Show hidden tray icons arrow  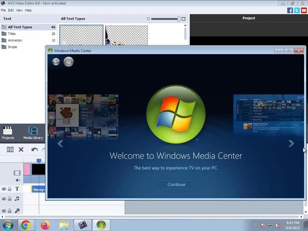click(x=256, y=225)
